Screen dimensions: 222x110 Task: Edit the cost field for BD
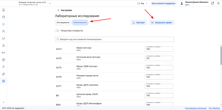(x=159, y=96)
